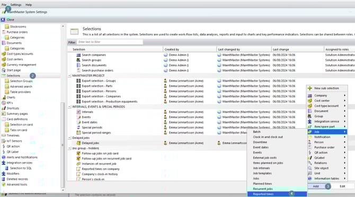355x197 pixels.
Task: Click the Alerts and Notifications icon
Action: (4, 157)
